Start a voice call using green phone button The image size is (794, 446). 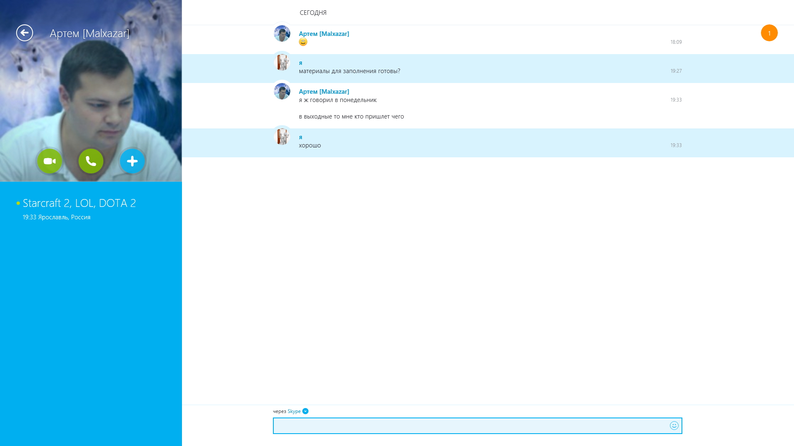point(91,161)
